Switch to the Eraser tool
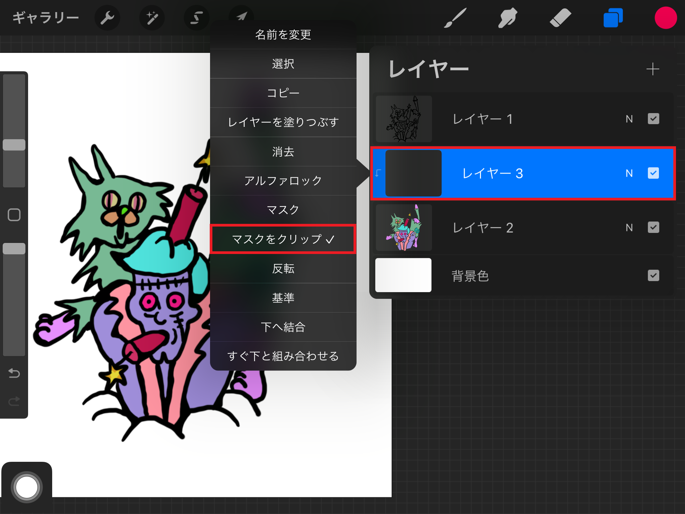This screenshot has width=685, height=514. click(559, 17)
